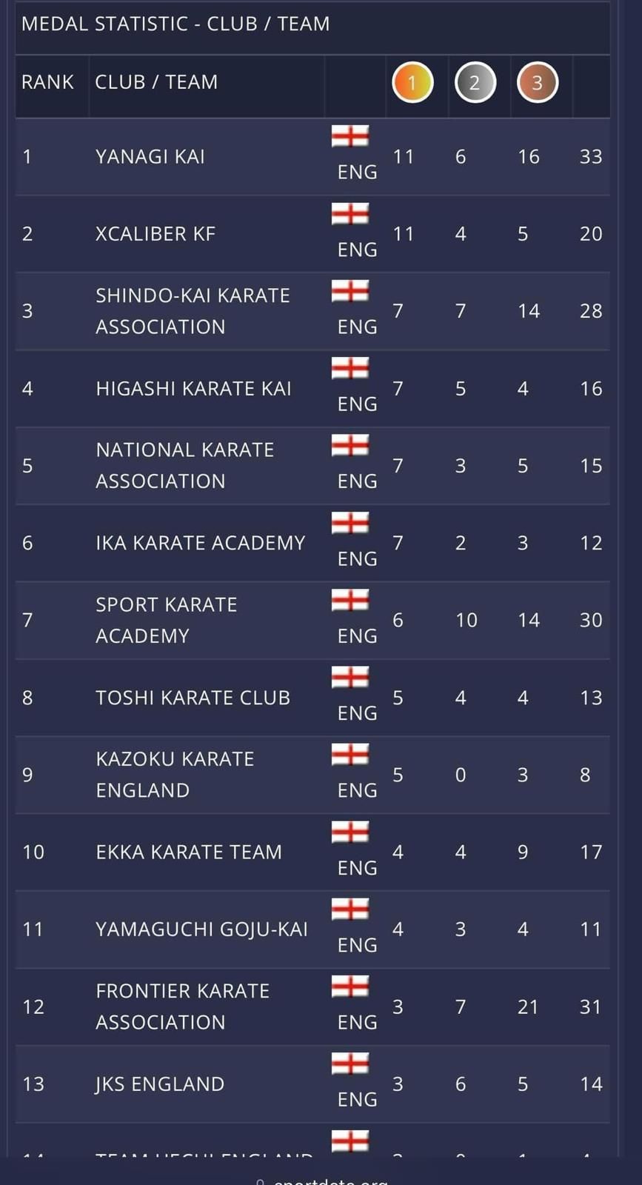Click the England flag beside IKA Karate Academy
This screenshot has height=1185, width=642.
point(350,523)
